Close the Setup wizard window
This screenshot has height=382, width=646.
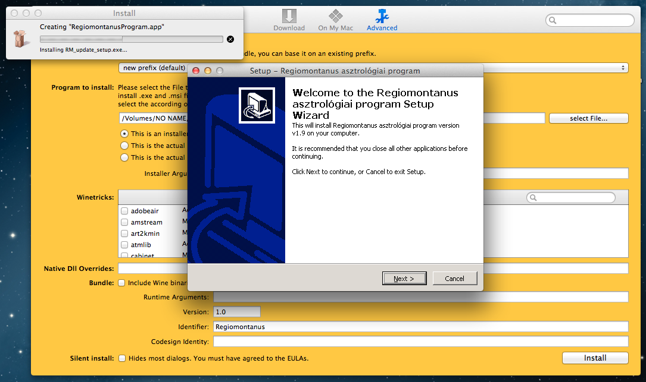pyautogui.click(x=196, y=71)
